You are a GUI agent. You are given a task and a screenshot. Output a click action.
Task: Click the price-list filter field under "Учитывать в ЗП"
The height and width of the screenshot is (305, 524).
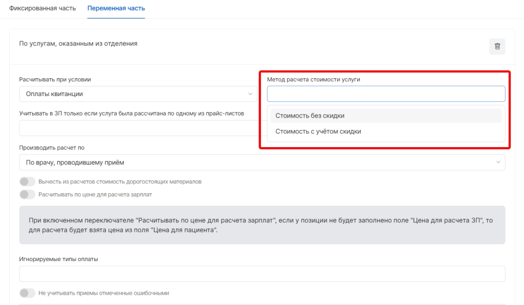point(138,128)
